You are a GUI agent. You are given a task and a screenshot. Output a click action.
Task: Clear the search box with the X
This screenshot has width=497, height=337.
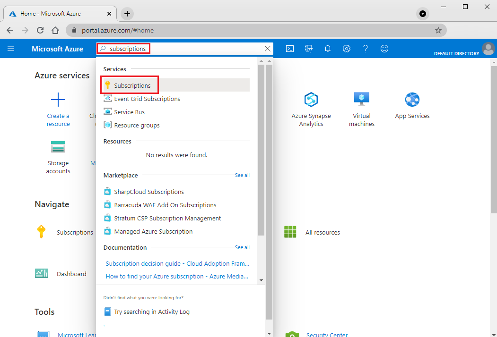tap(267, 49)
